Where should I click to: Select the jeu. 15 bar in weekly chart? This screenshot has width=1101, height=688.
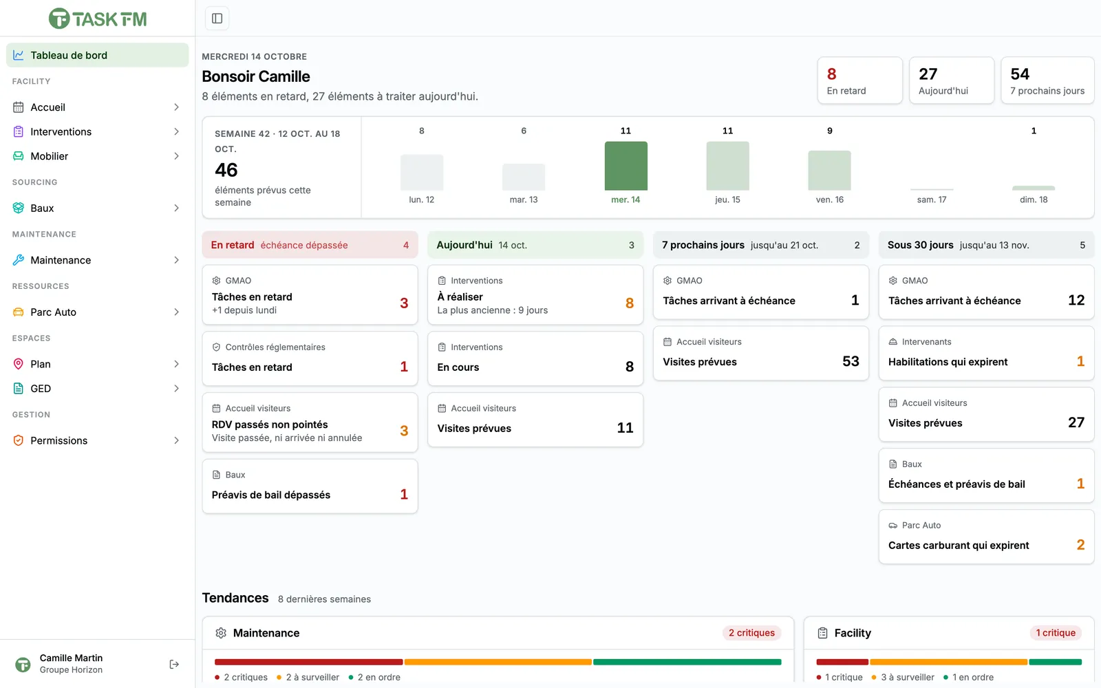click(727, 166)
